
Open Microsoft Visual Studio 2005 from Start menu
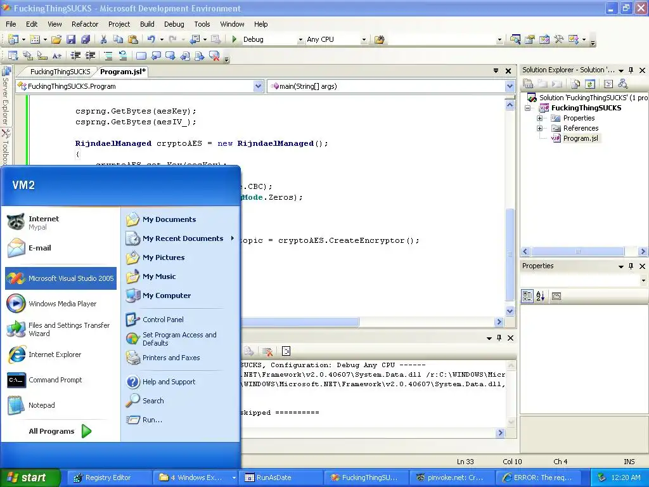click(x=61, y=278)
